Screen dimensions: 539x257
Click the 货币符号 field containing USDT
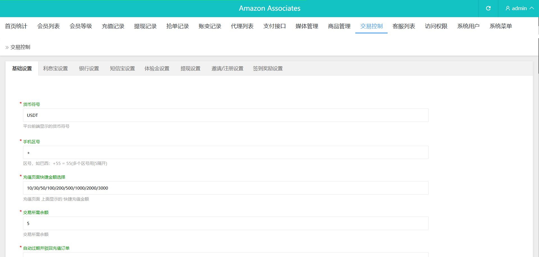[x=226, y=115]
